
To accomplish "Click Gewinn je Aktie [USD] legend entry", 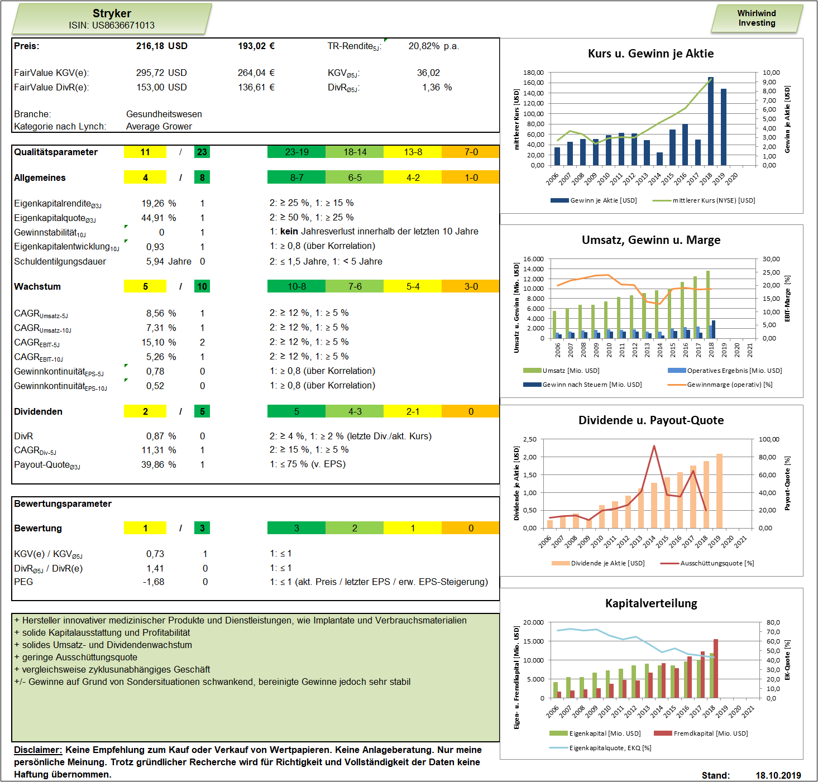I will [x=594, y=200].
